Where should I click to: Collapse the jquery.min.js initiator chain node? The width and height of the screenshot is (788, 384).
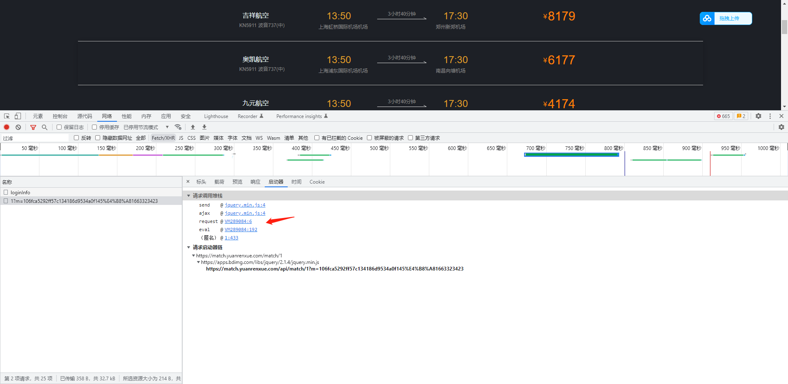[199, 262]
